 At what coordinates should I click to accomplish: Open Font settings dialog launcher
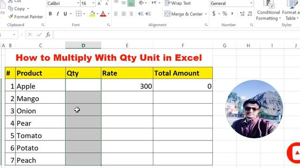click(x=108, y=25)
